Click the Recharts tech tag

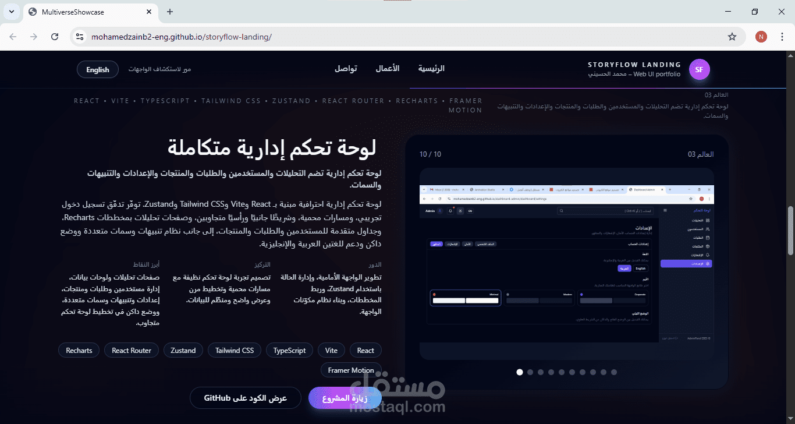(79, 351)
